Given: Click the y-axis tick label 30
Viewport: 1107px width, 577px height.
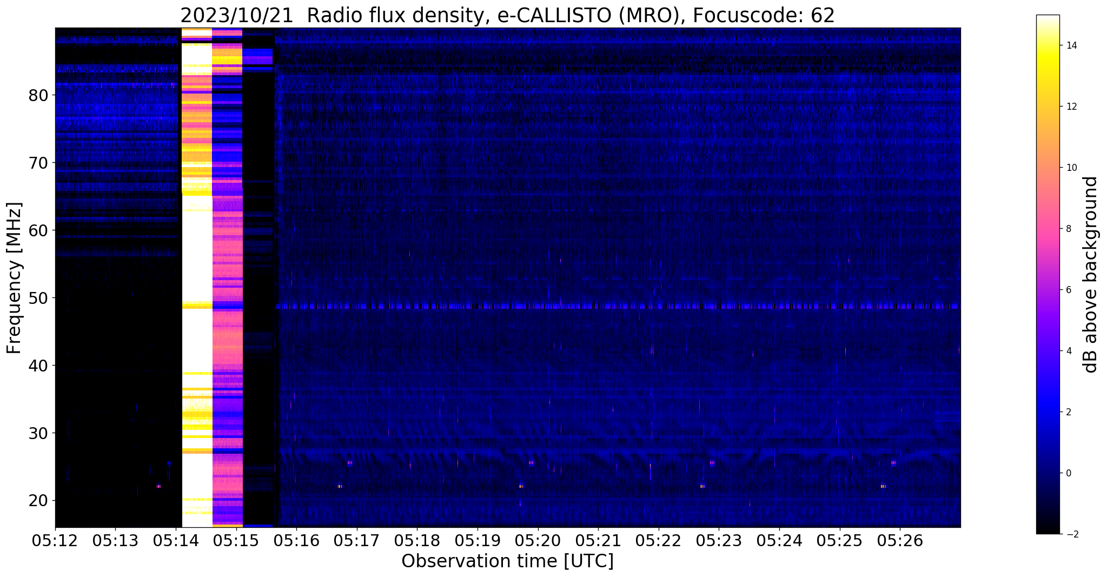Looking at the screenshot, I should pyautogui.click(x=38, y=434).
